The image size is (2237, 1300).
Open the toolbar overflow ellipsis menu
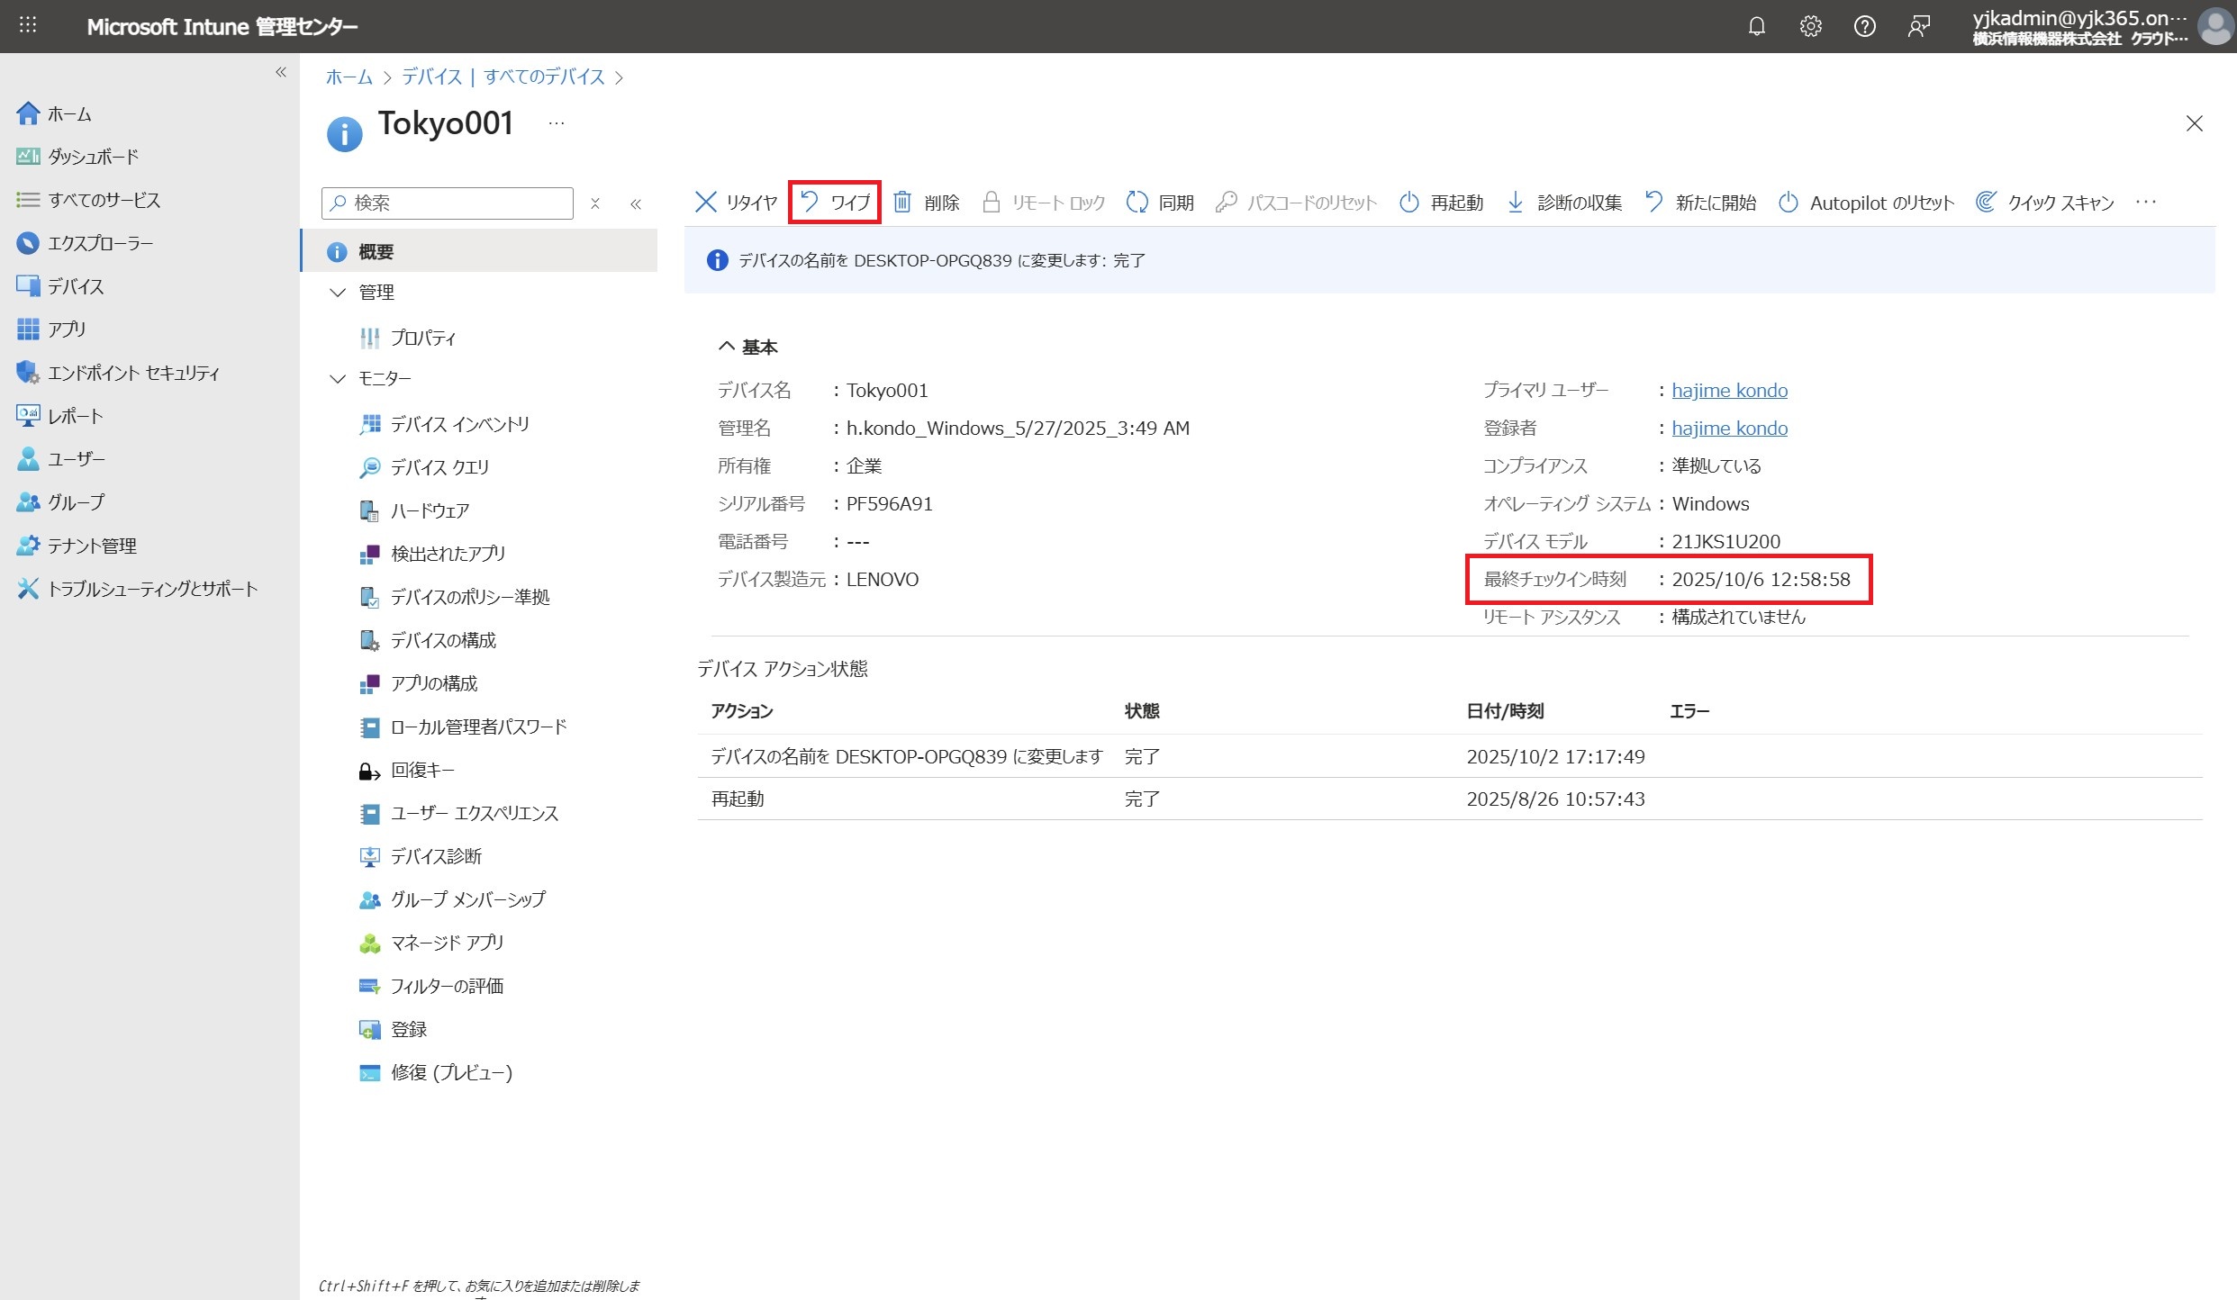click(2146, 202)
